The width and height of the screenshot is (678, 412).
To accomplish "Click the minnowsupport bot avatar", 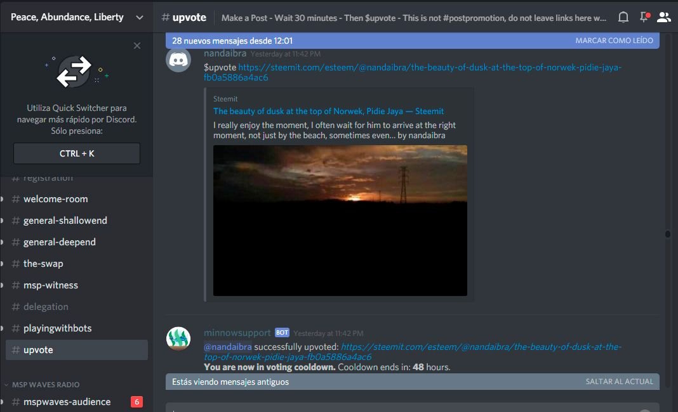I will 178,338.
